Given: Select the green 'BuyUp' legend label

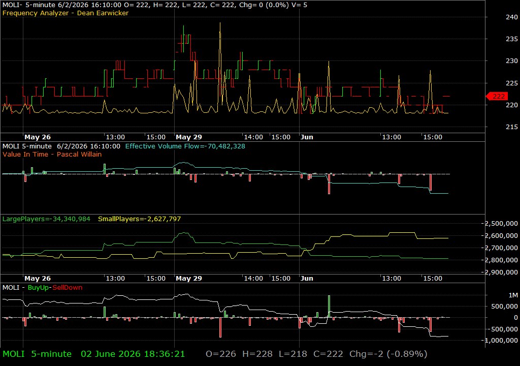Looking at the screenshot, I should tap(38, 288).
